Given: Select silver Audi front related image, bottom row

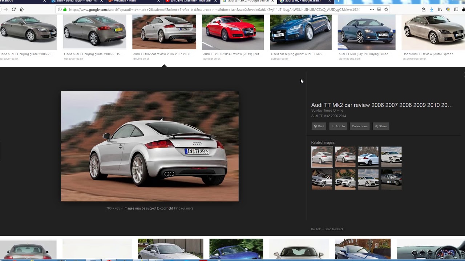Looking at the screenshot, I should (345, 179).
